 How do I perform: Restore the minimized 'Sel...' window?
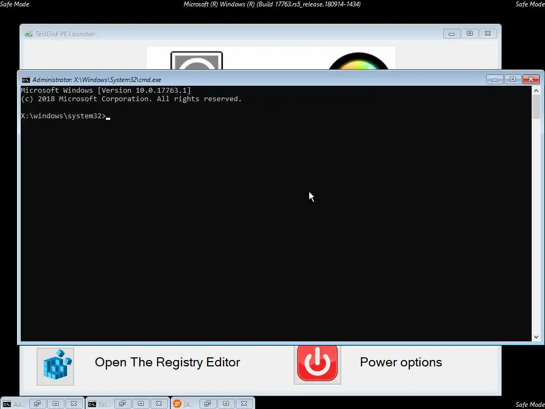[122, 404]
